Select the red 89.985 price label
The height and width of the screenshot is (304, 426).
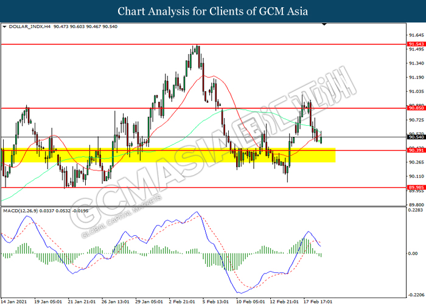(x=416, y=187)
